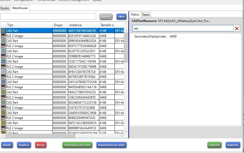
Task: Click the Importar button
Action: (233, 145)
